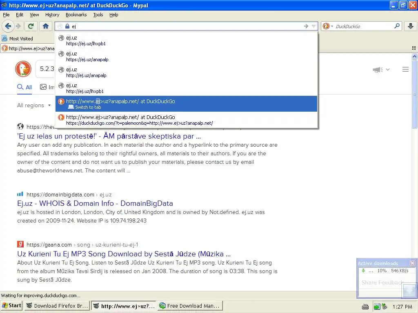Switch to the Images results tab
This screenshot has height=313, width=418.
pos(47,87)
